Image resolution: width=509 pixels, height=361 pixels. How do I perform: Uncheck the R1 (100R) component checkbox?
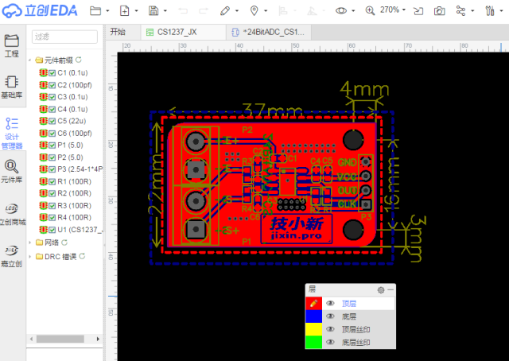coord(52,181)
